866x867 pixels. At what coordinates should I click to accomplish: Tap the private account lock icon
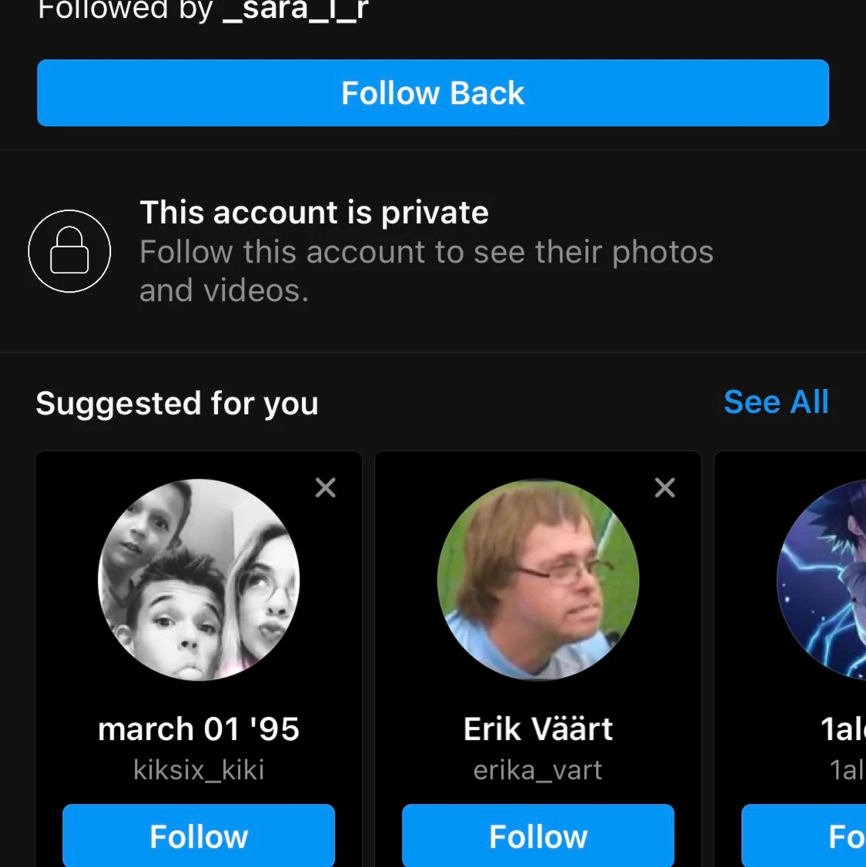pos(69,251)
